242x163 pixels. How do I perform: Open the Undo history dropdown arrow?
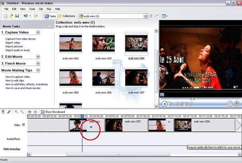tap(30, 16)
